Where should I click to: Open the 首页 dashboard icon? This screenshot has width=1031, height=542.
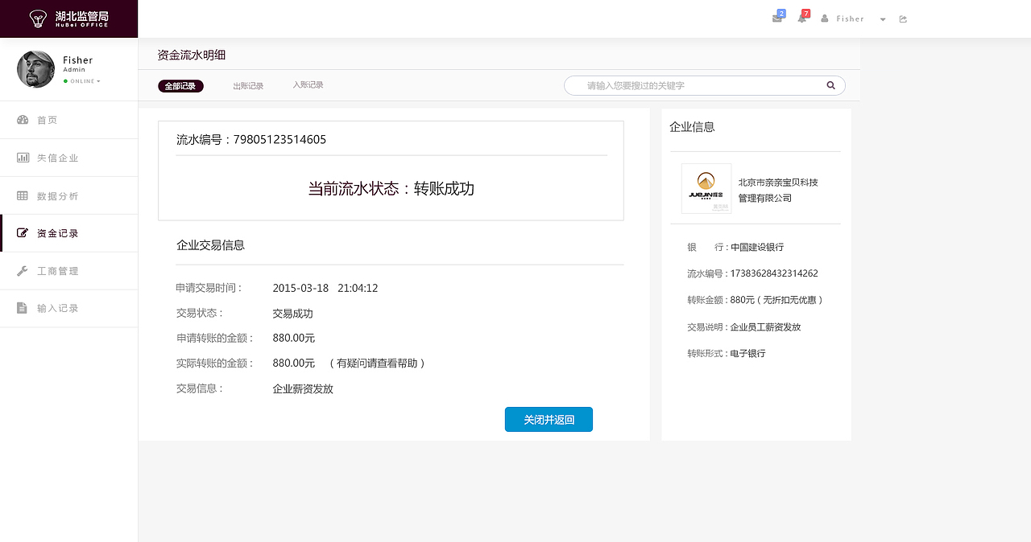coord(23,119)
